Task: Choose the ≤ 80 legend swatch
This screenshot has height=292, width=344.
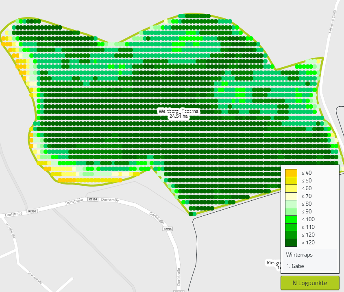Action: [x=291, y=204]
